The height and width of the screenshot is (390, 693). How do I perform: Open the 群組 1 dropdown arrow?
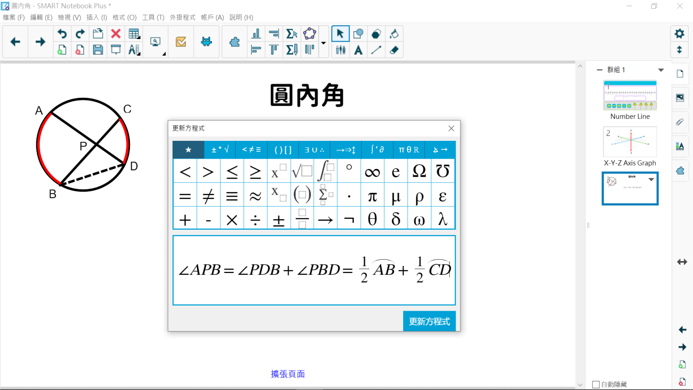tap(661, 70)
